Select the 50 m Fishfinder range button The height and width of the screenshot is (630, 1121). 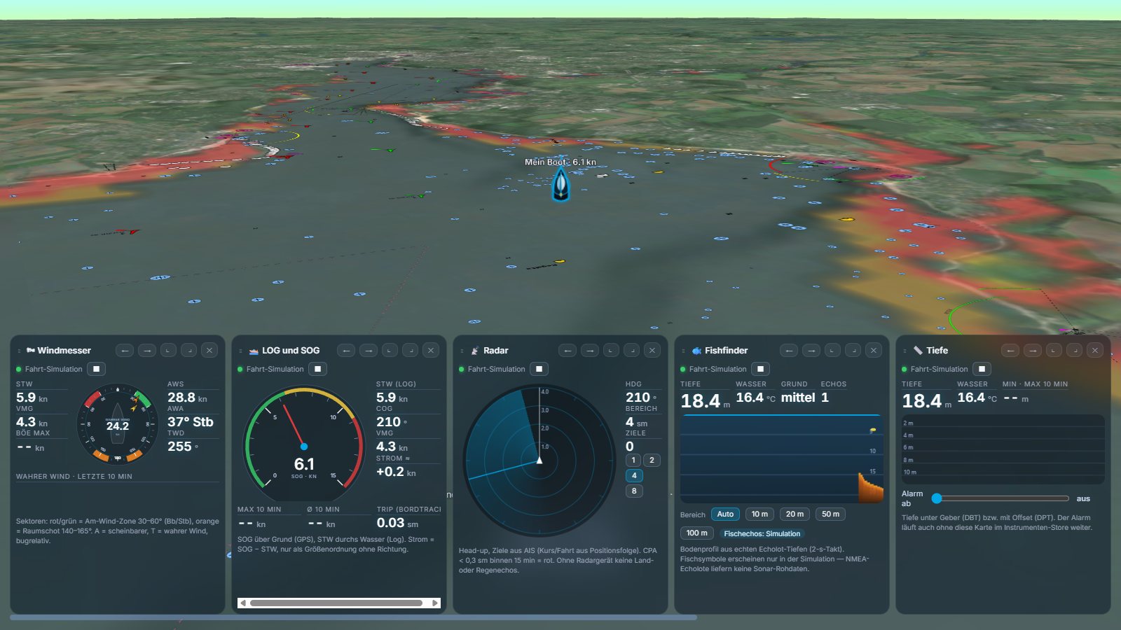(x=830, y=514)
